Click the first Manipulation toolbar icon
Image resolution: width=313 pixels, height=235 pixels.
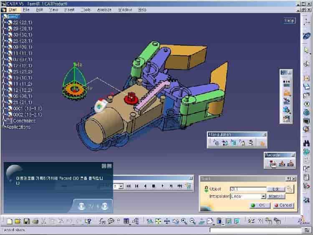coord(216,143)
